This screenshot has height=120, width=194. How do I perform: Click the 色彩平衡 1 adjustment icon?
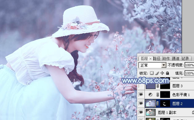click(150, 95)
